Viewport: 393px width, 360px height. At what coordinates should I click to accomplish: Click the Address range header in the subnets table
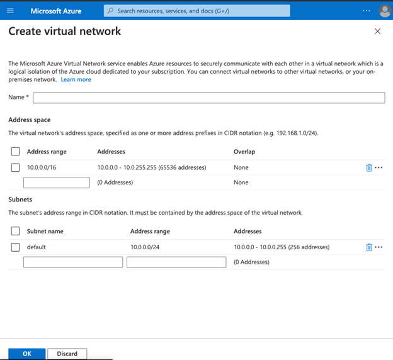tap(150, 231)
